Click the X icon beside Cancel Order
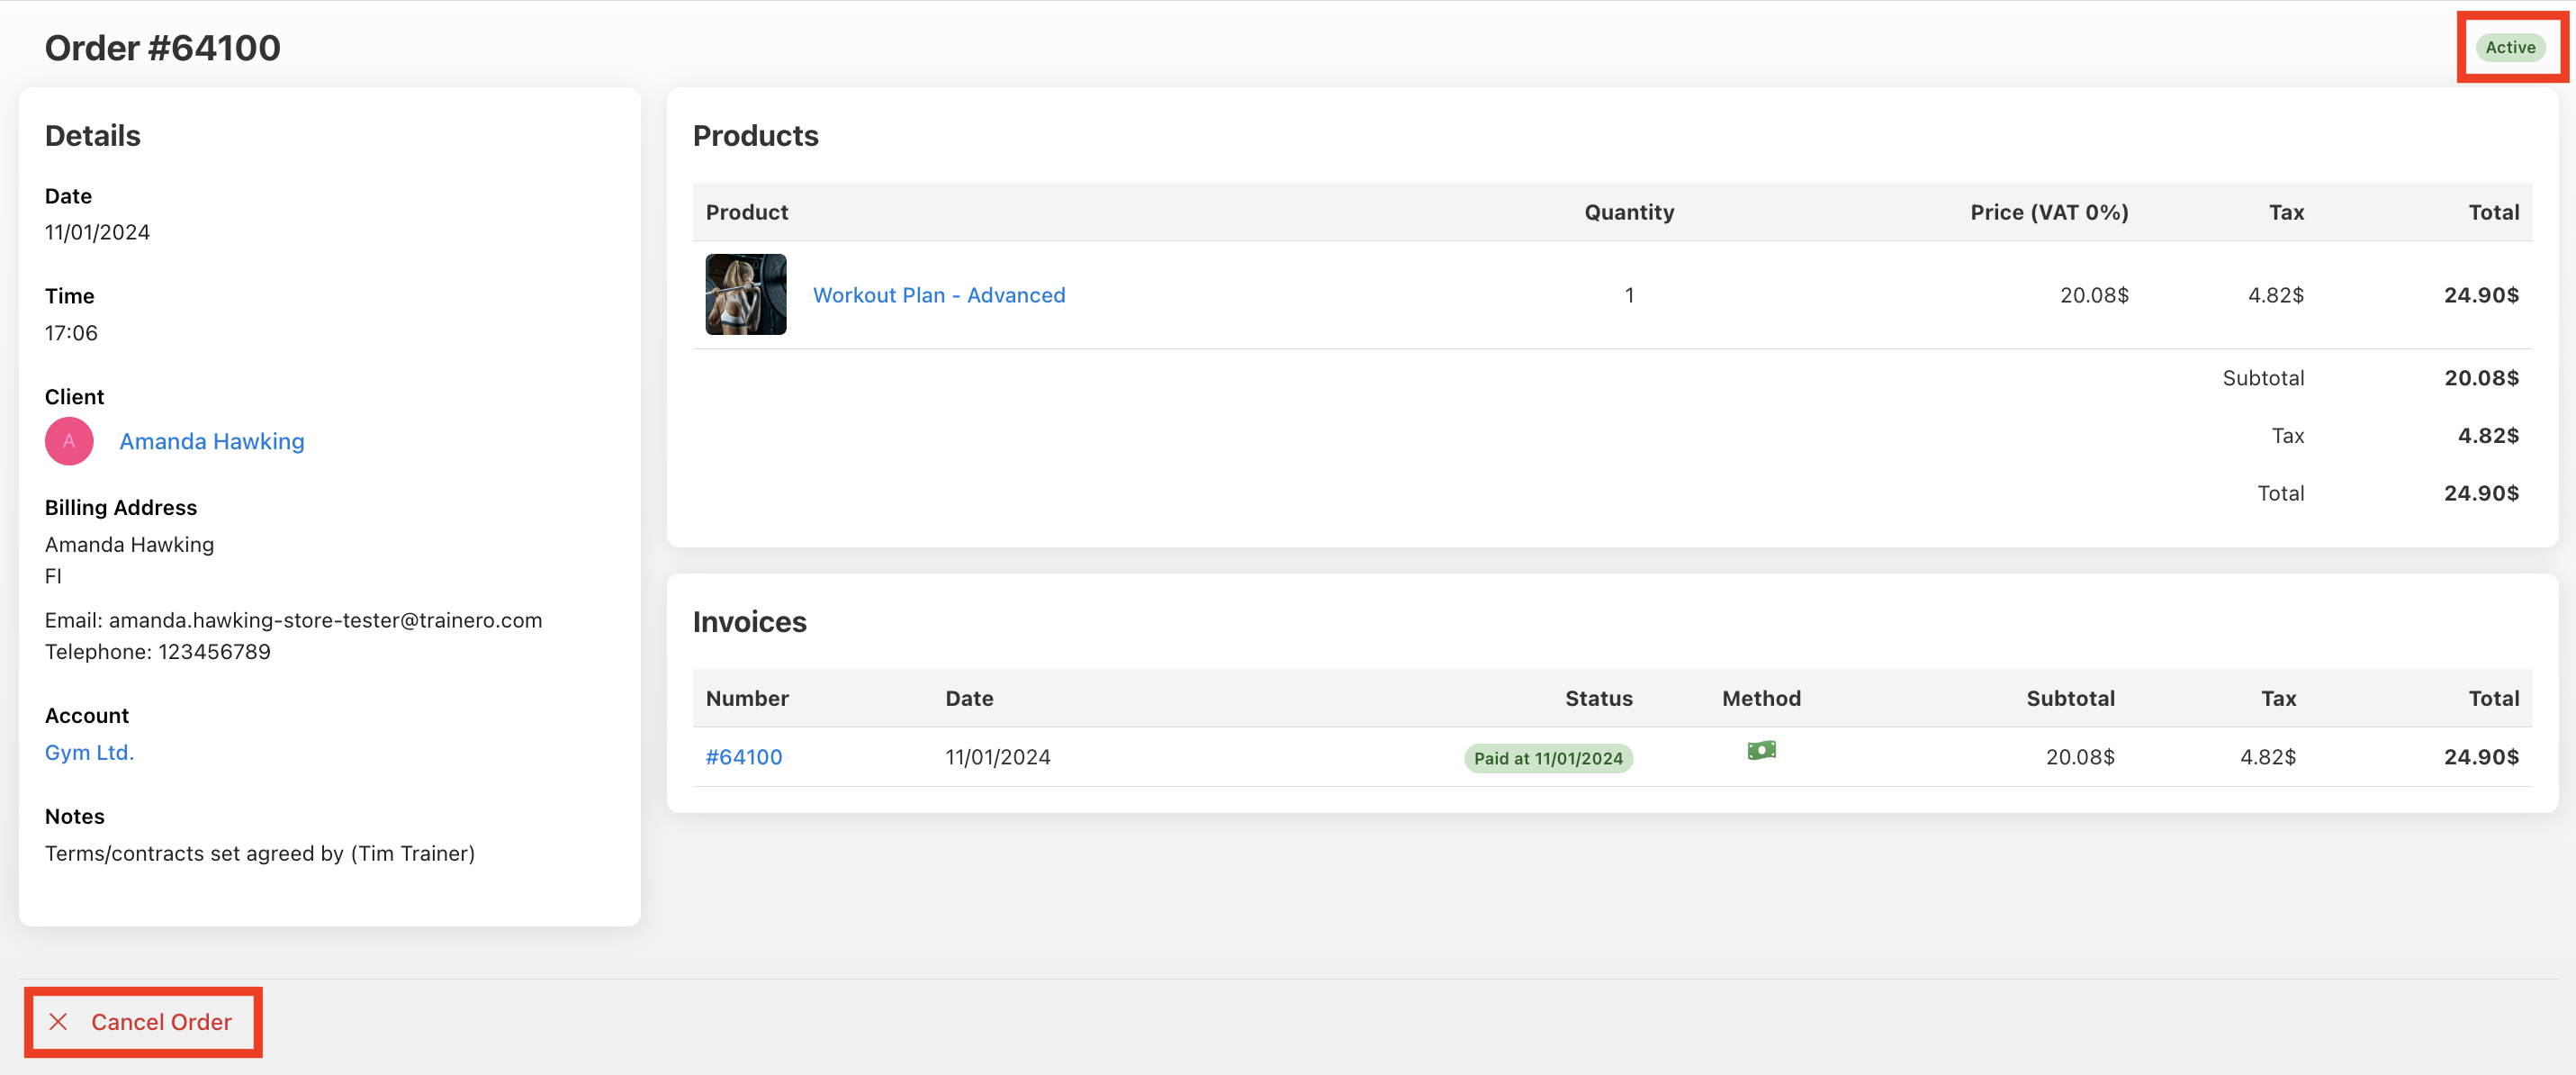The height and width of the screenshot is (1075, 2576). tap(59, 1021)
